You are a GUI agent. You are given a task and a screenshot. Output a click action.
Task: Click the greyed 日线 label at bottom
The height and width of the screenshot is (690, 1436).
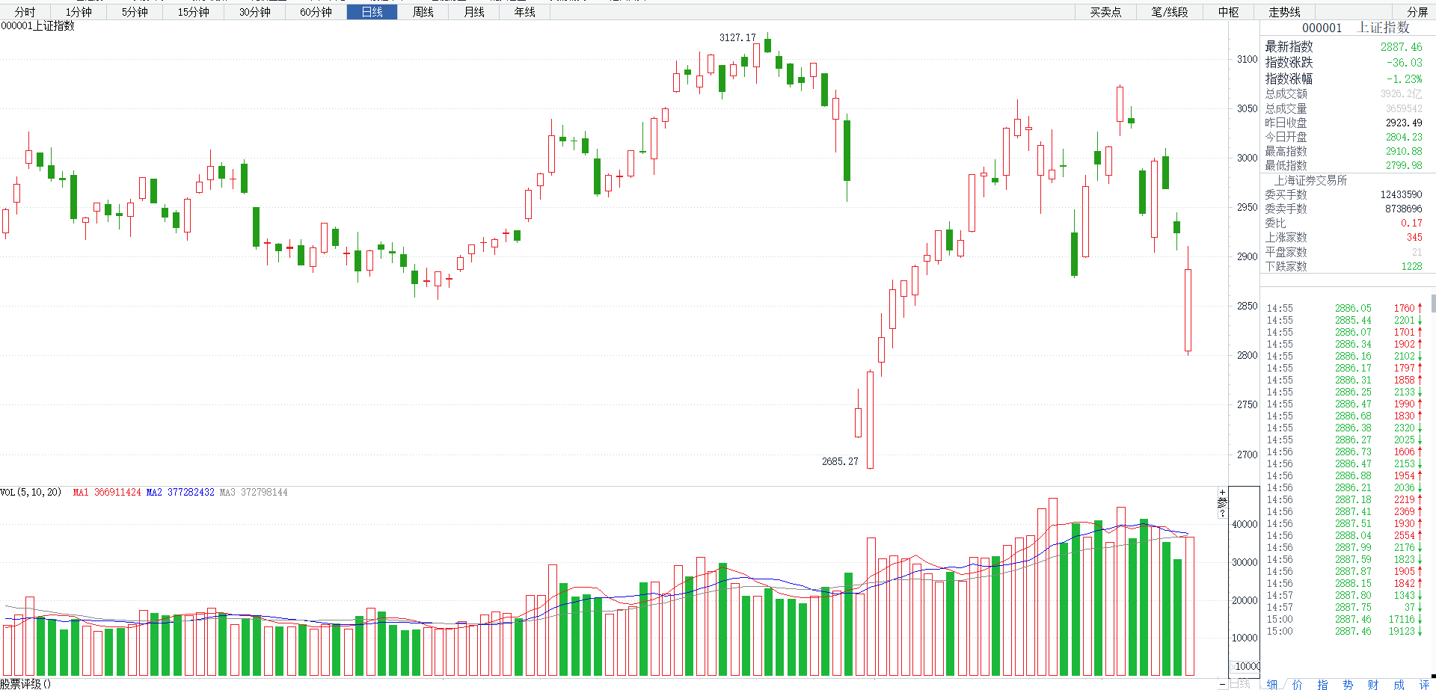click(1241, 683)
